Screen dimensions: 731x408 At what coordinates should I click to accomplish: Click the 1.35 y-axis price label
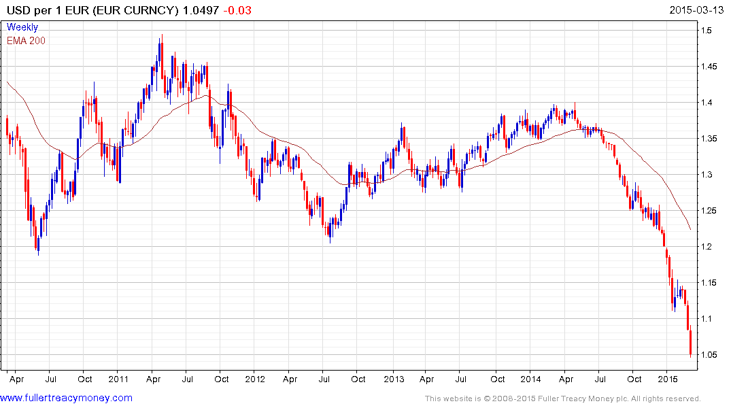click(x=709, y=139)
